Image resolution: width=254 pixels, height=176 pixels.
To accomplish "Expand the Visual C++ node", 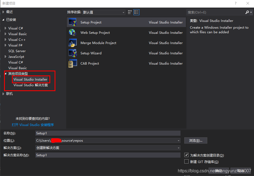I will pos(5,39).
